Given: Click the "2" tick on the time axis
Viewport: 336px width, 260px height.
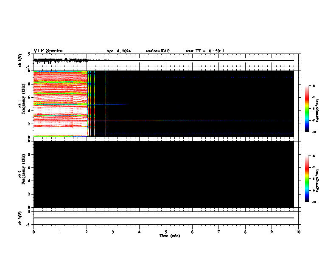Looking at the screenshot, I should [x=87, y=232].
